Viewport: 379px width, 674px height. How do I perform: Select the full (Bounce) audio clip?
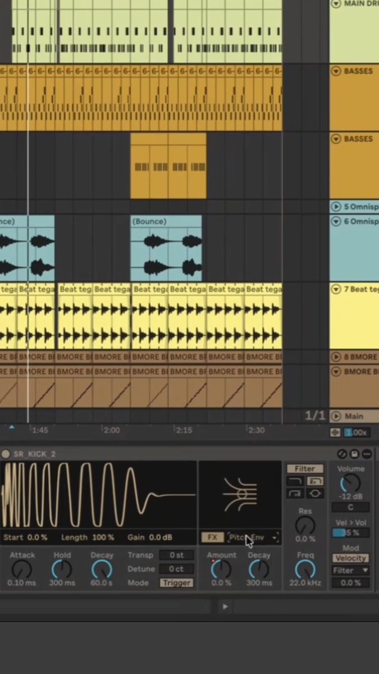(x=166, y=248)
